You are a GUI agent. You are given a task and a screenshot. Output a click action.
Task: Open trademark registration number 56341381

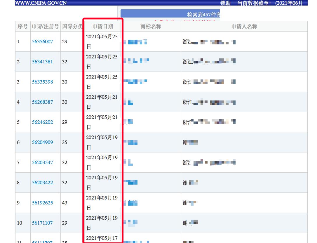tap(42, 62)
